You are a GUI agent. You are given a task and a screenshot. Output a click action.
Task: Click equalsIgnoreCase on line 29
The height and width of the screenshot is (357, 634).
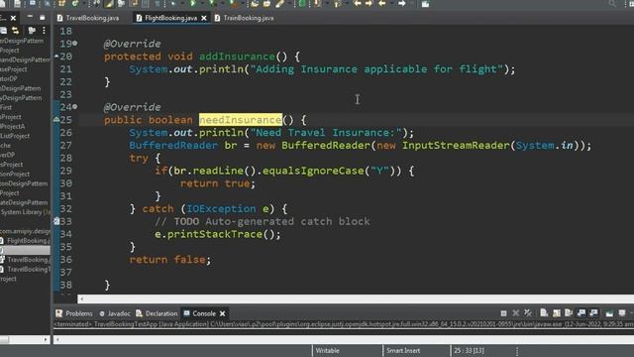coord(313,171)
